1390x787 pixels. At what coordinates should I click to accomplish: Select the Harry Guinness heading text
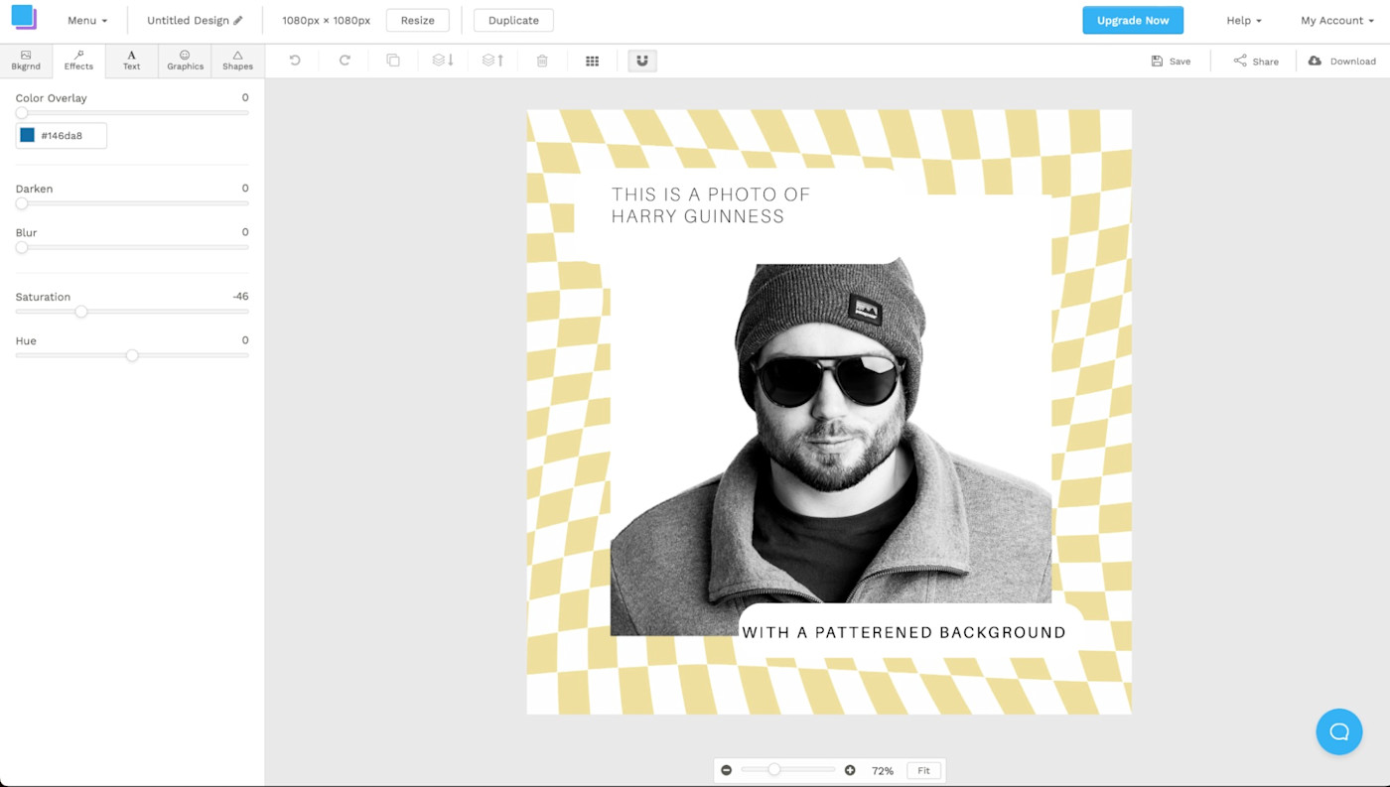711,205
